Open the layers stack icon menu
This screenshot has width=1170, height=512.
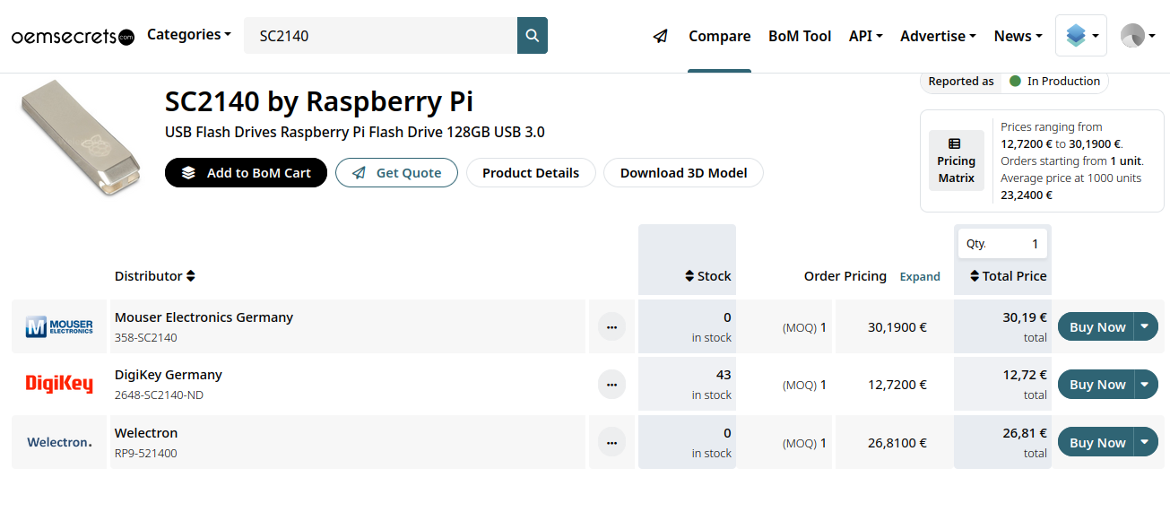click(x=1080, y=36)
